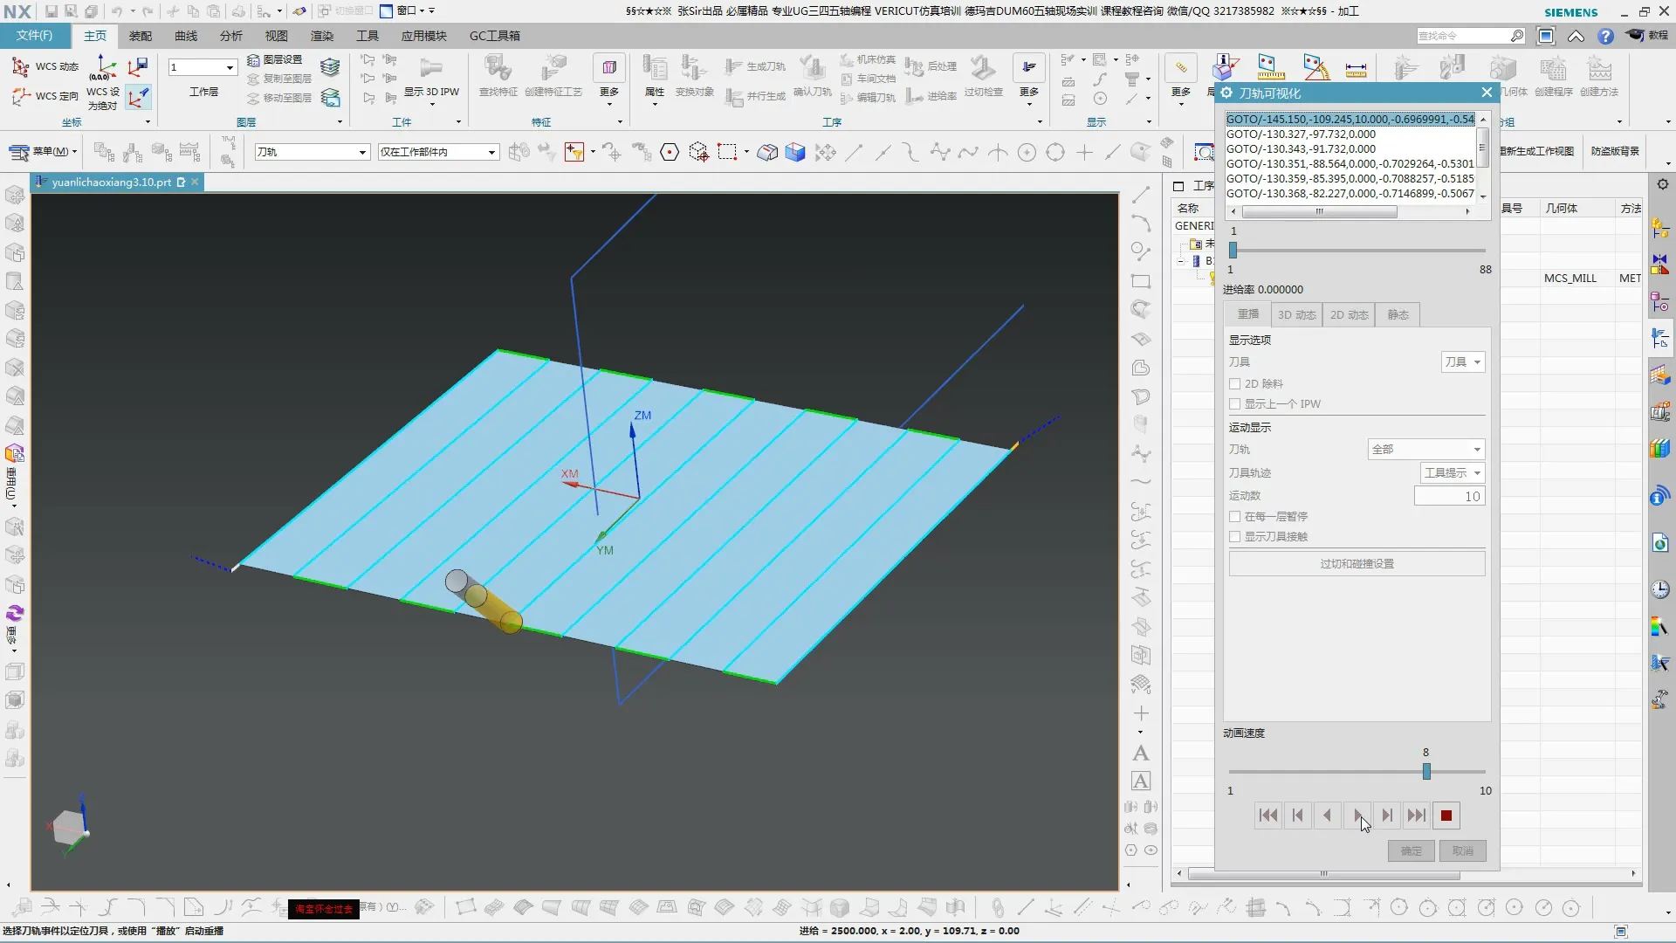Click the motion count input field
Image resolution: width=1676 pixels, height=943 pixels.
click(1449, 497)
